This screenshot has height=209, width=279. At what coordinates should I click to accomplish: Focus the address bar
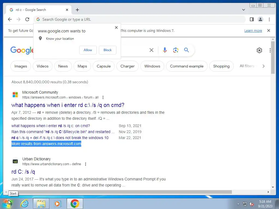[x=139, y=19]
